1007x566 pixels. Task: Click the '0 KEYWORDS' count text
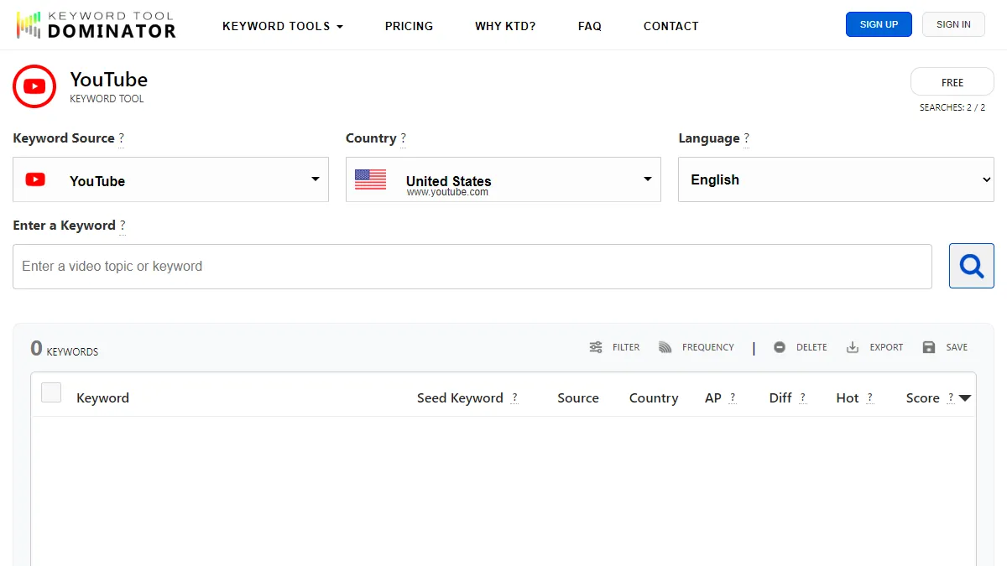pos(65,349)
